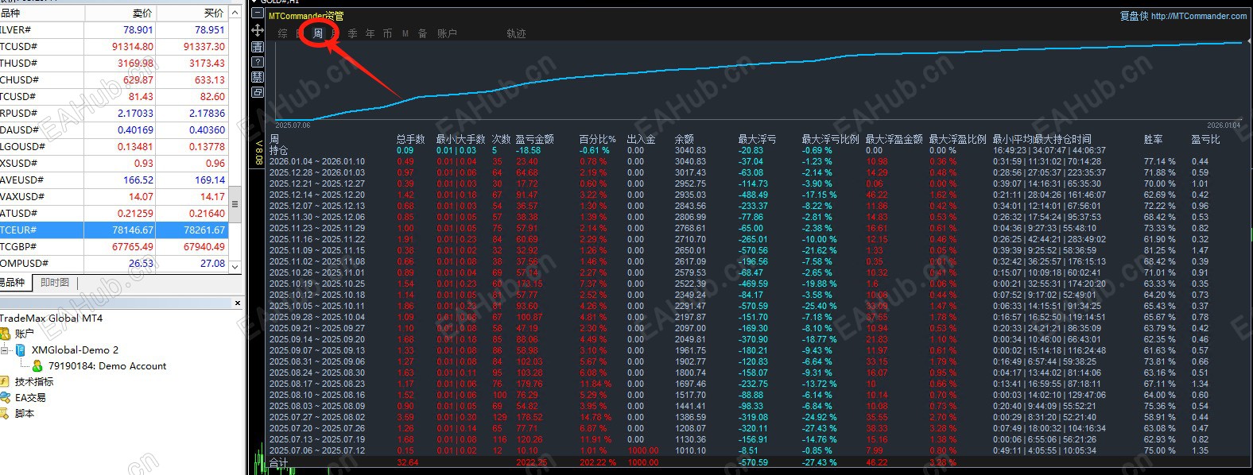The width and height of the screenshot is (1253, 475).
Task: Click the market watch scrollbar thumb
Action: [x=235, y=204]
